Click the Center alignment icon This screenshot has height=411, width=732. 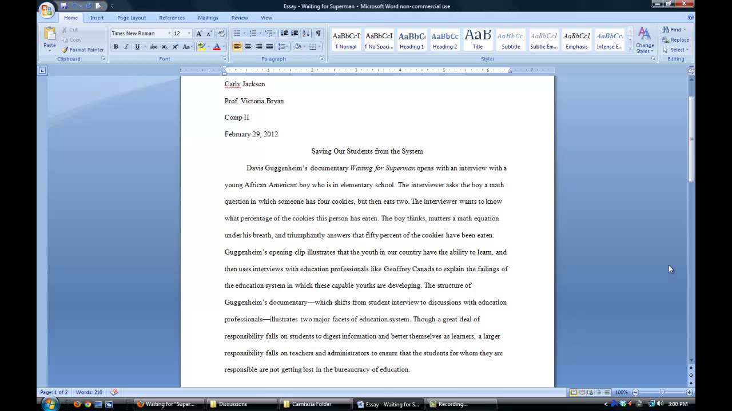(248, 47)
